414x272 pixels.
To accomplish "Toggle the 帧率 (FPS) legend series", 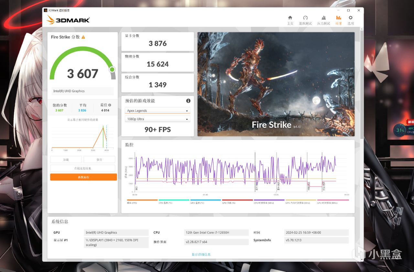I will (x=142, y=202).
